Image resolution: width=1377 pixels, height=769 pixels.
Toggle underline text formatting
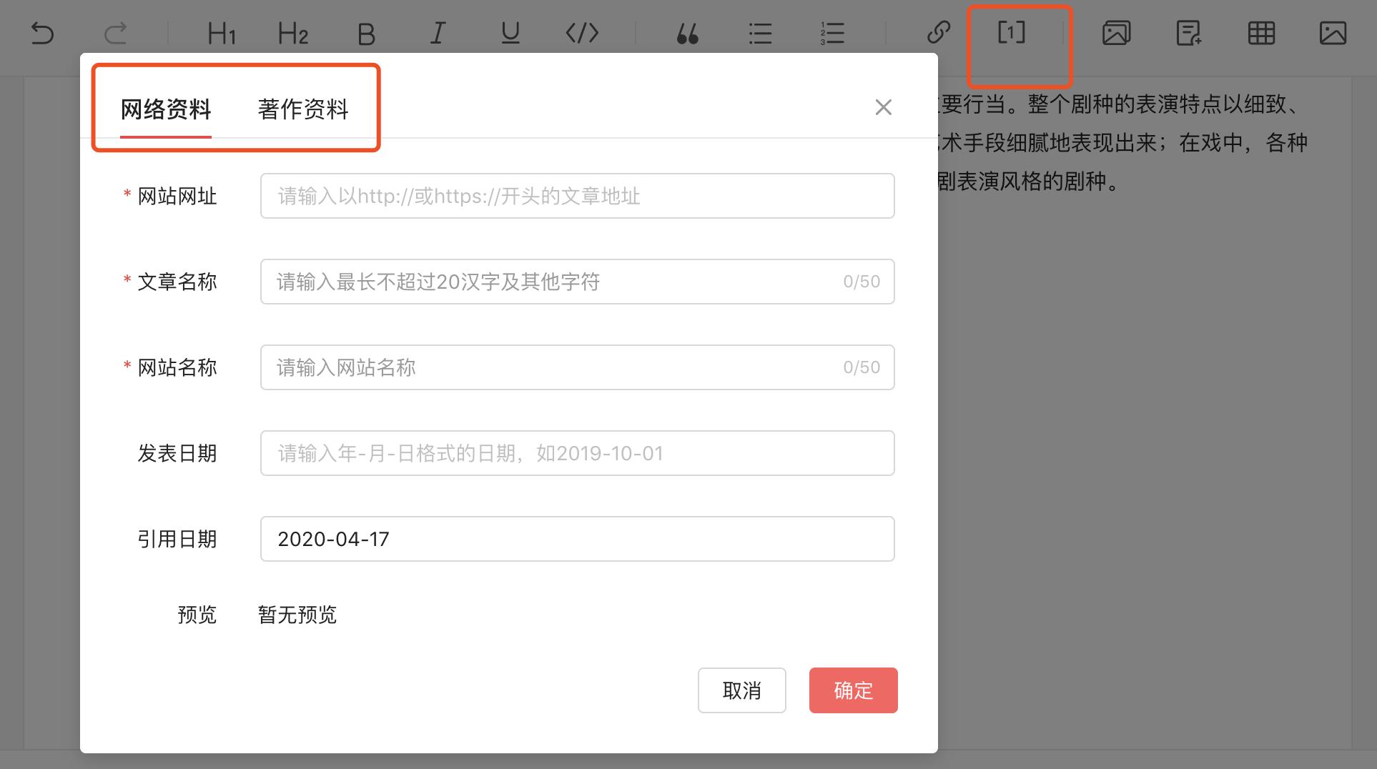[x=510, y=34]
